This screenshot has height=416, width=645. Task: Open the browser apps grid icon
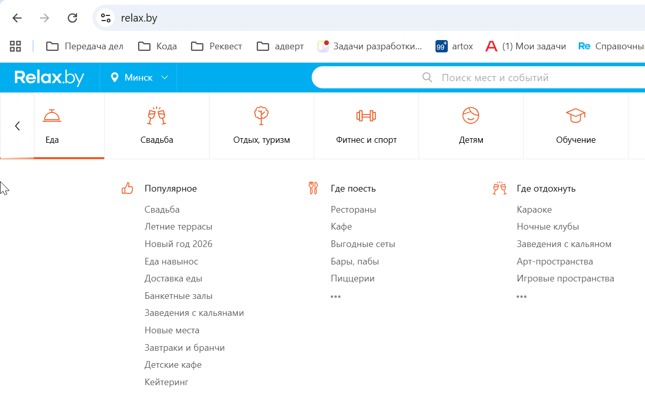15,46
